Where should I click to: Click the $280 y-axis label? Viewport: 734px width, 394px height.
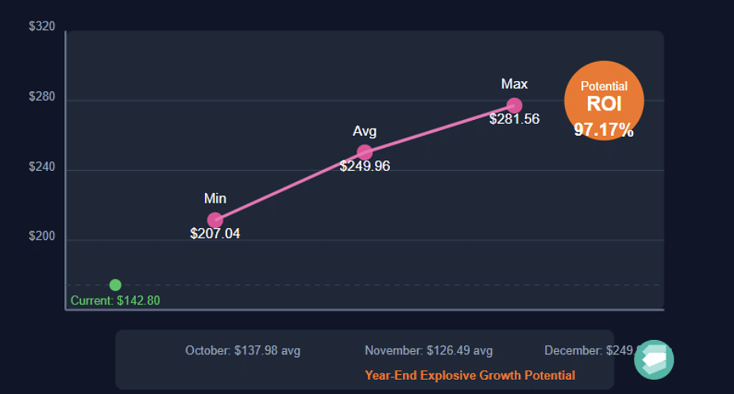click(x=41, y=96)
